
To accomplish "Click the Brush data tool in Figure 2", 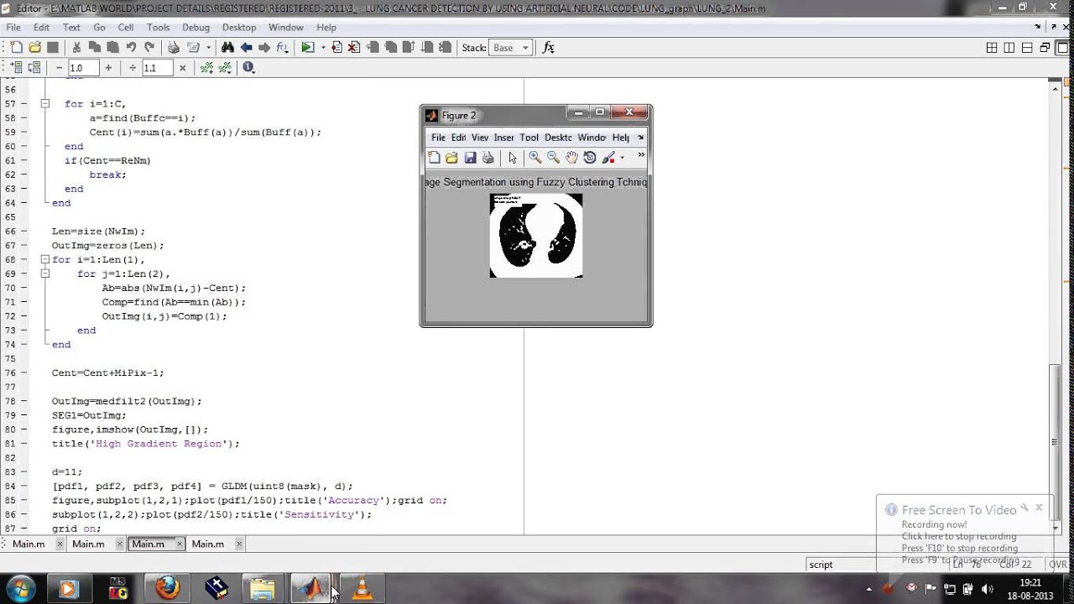I will (x=608, y=158).
